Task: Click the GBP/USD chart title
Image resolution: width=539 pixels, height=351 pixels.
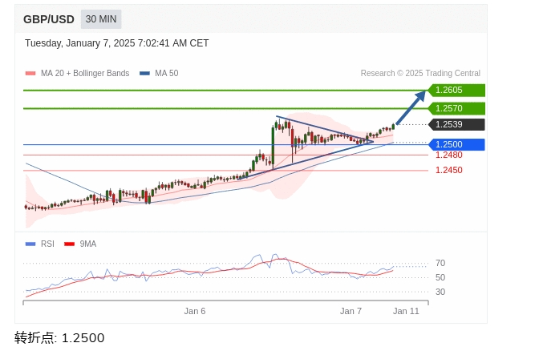Action: [49, 19]
